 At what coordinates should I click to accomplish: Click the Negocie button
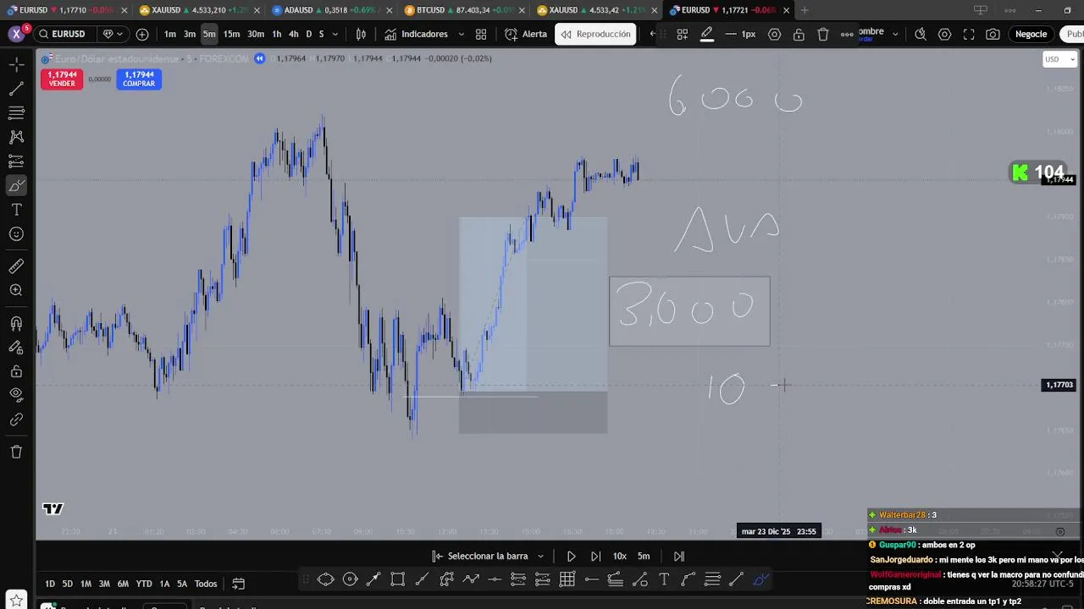[x=1031, y=34]
